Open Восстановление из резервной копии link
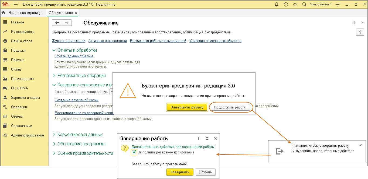This screenshot has height=179, width=368. 84,113
